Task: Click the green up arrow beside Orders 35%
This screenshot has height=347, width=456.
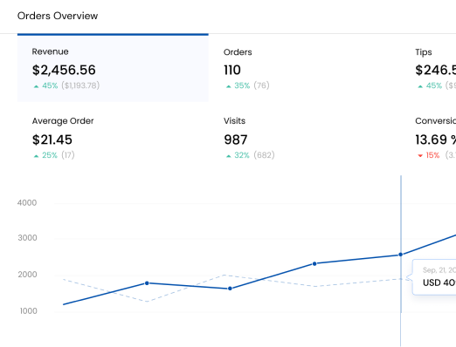Action: 229,86
